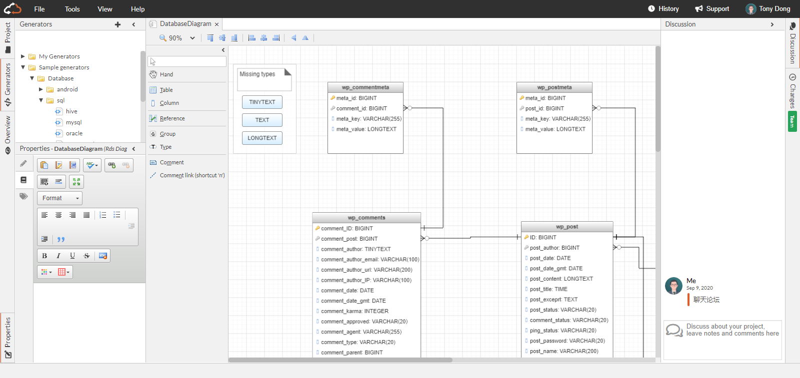
Task: Click the Paste from Word icon
Action: (73, 165)
